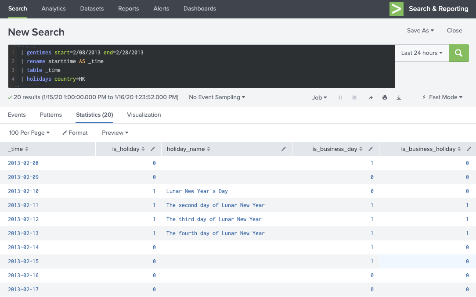Sort by holiday_name column arrows
Image resolution: width=476 pixels, height=297 pixels.
click(x=208, y=149)
